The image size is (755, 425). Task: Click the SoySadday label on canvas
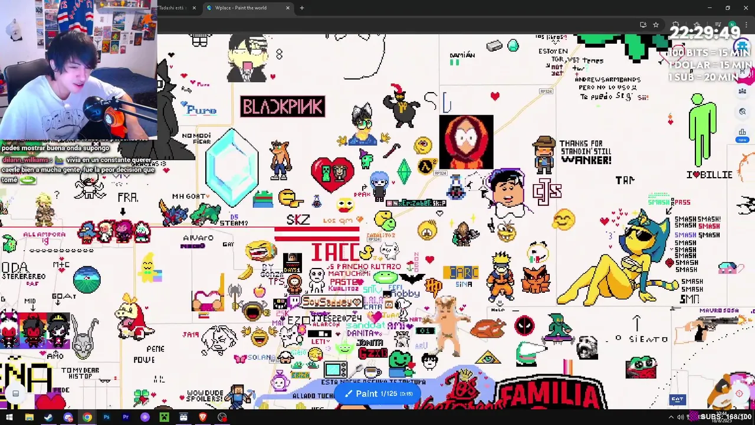tap(331, 302)
